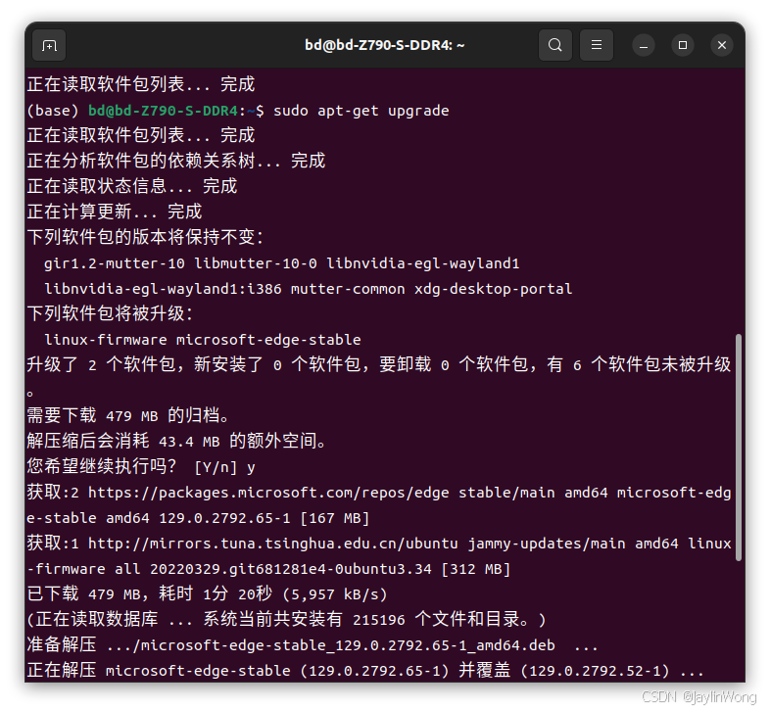Click the window title bd@bd-Z790-S-DDR4
Viewport: 770px width, 710px height.
point(384,45)
